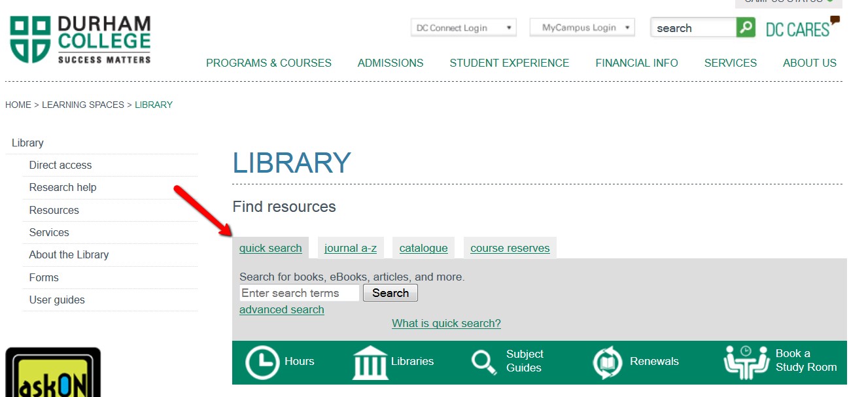Open DC Cares logo link
The width and height of the screenshot is (866, 397).
(x=803, y=27)
